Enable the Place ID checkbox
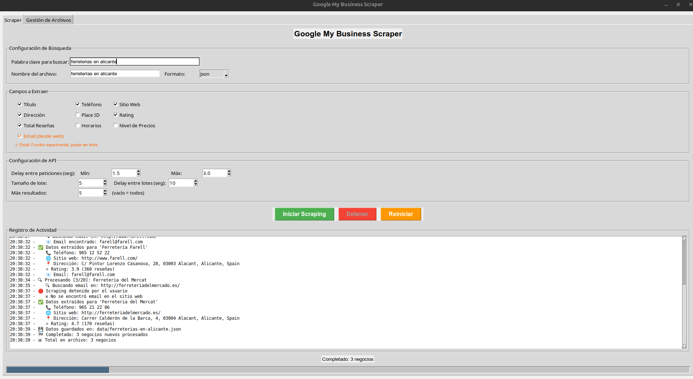Viewport: 693px width, 379px height. [x=78, y=115]
